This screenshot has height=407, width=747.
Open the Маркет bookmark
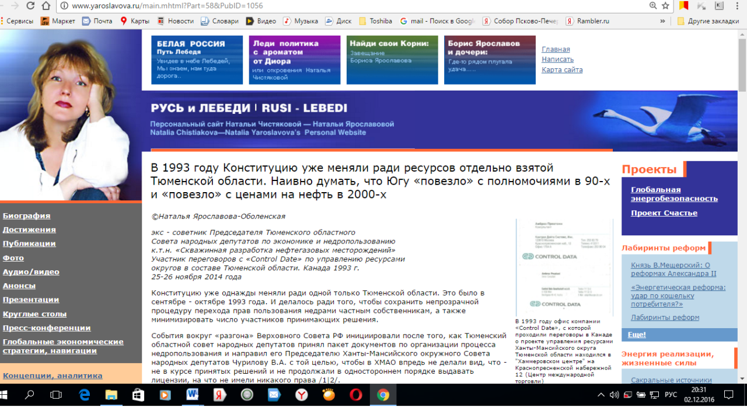58,21
